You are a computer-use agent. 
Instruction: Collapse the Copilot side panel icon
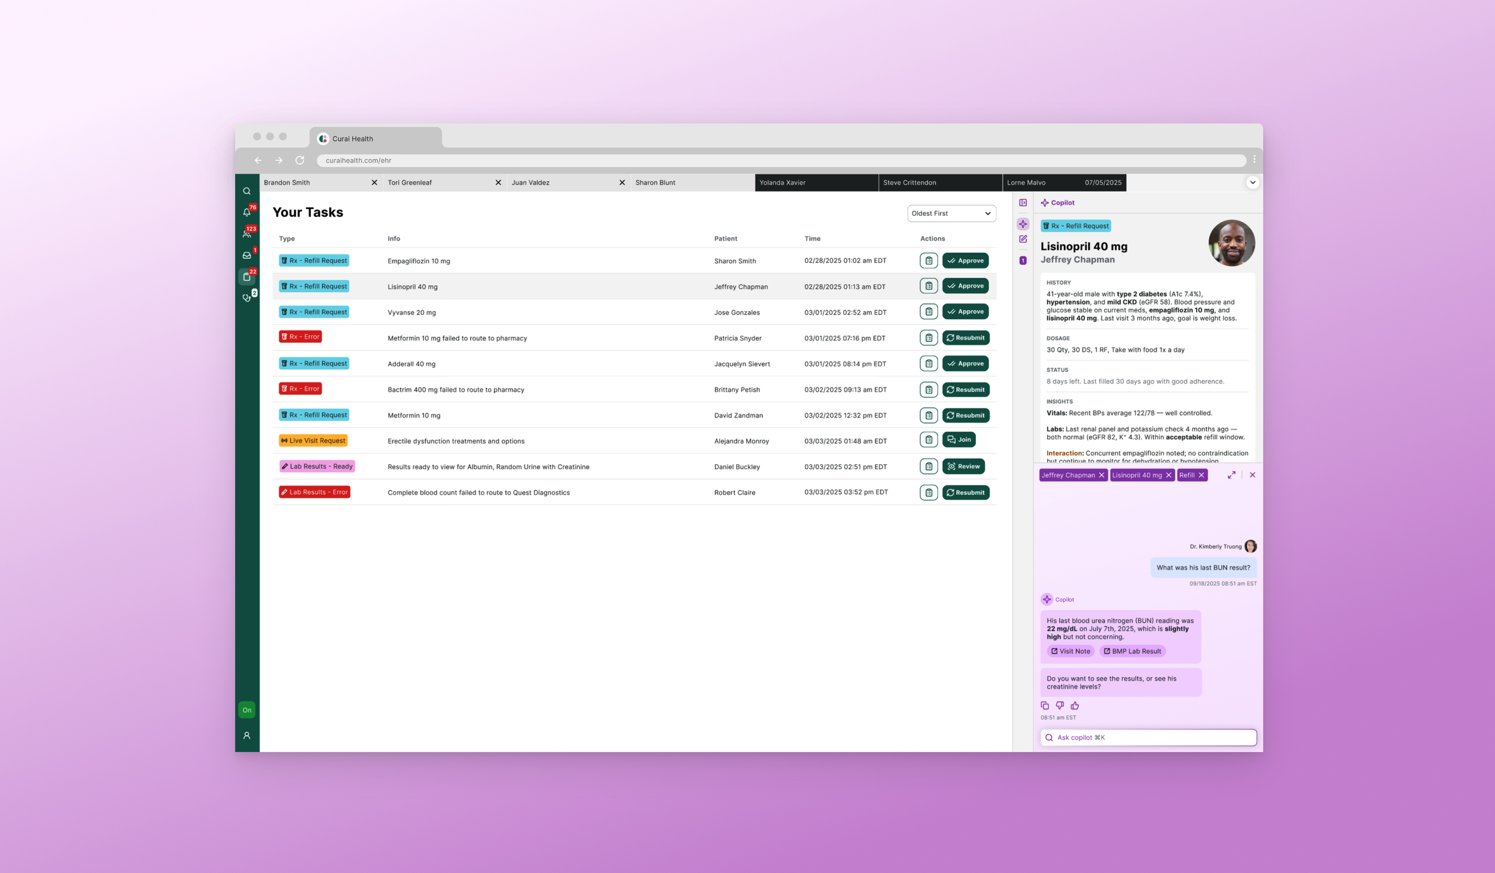tap(1023, 203)
